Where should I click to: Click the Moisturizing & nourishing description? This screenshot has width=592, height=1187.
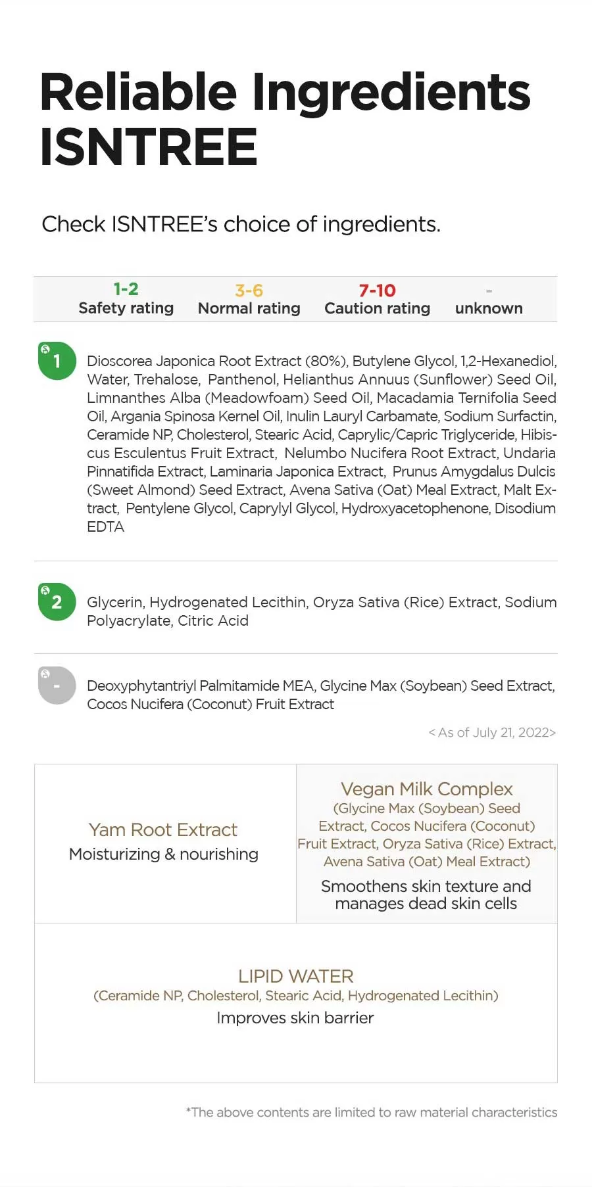pos(164,854)
